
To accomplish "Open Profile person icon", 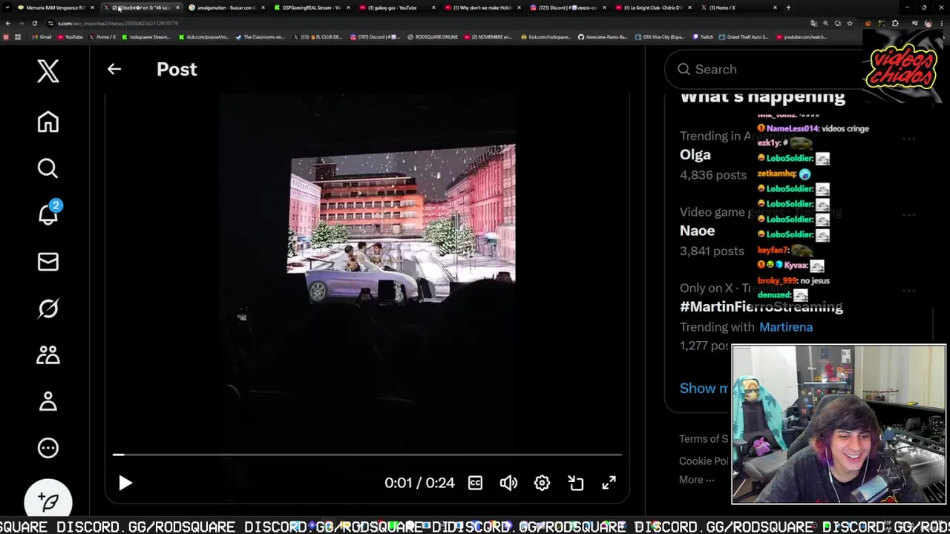I will (x=48, y=401).
